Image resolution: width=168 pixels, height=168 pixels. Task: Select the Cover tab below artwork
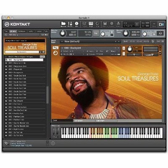62,121
